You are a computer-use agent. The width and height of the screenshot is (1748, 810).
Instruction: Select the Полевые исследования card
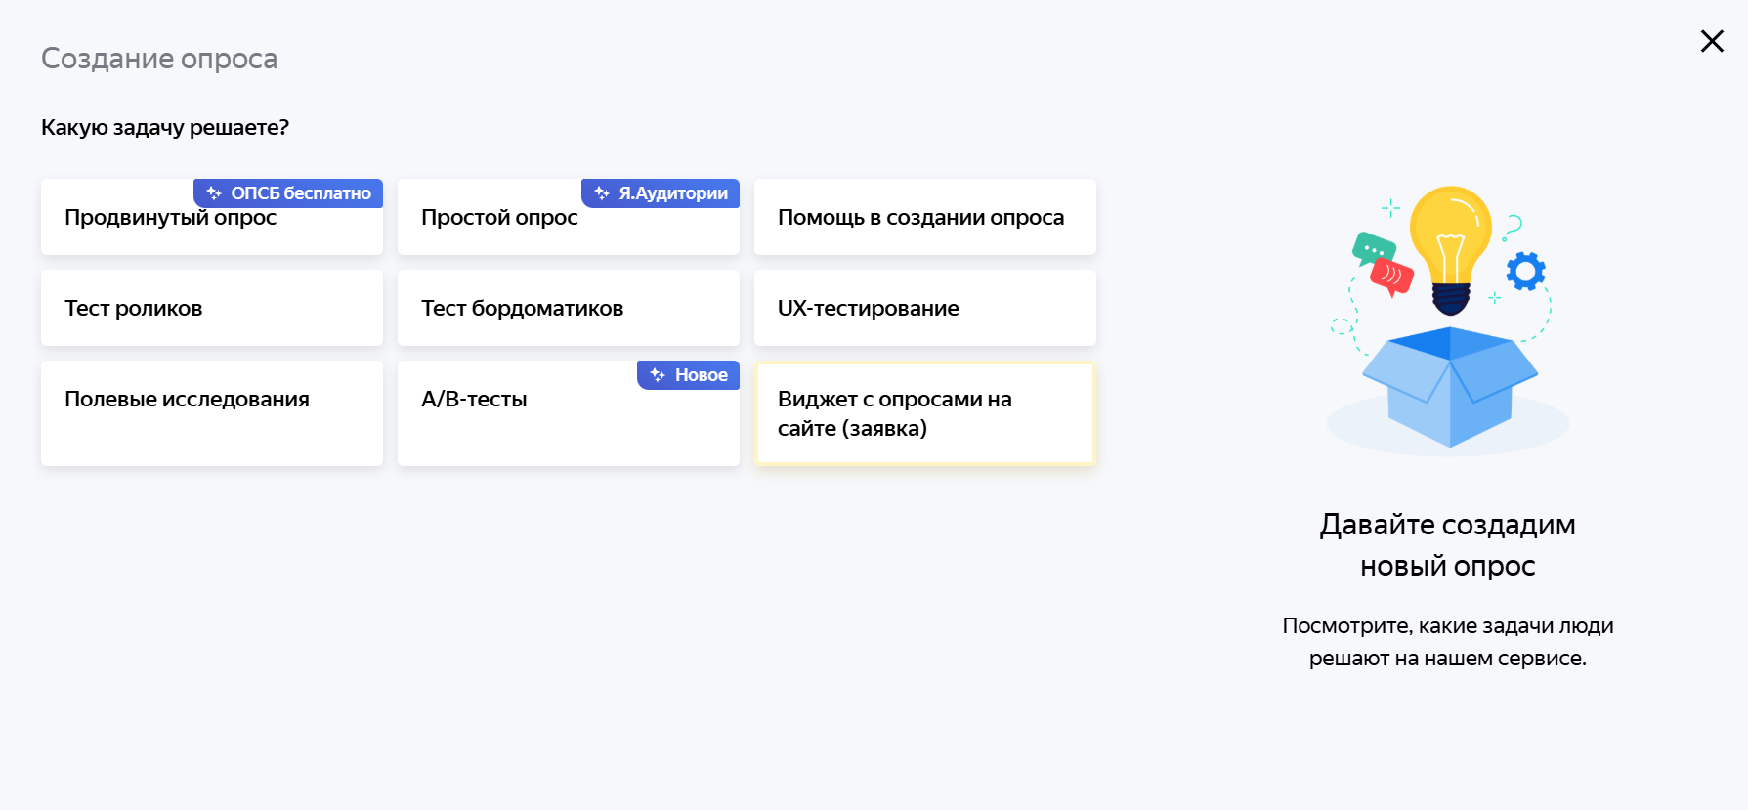click(211, 412)
